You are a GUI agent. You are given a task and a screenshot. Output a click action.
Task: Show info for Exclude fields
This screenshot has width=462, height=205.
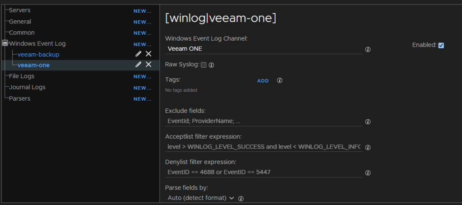[368, 121]
